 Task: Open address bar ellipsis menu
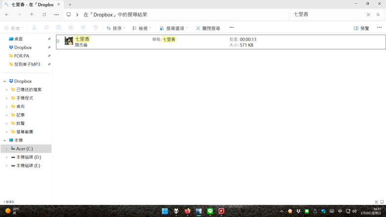coord(56,15)
